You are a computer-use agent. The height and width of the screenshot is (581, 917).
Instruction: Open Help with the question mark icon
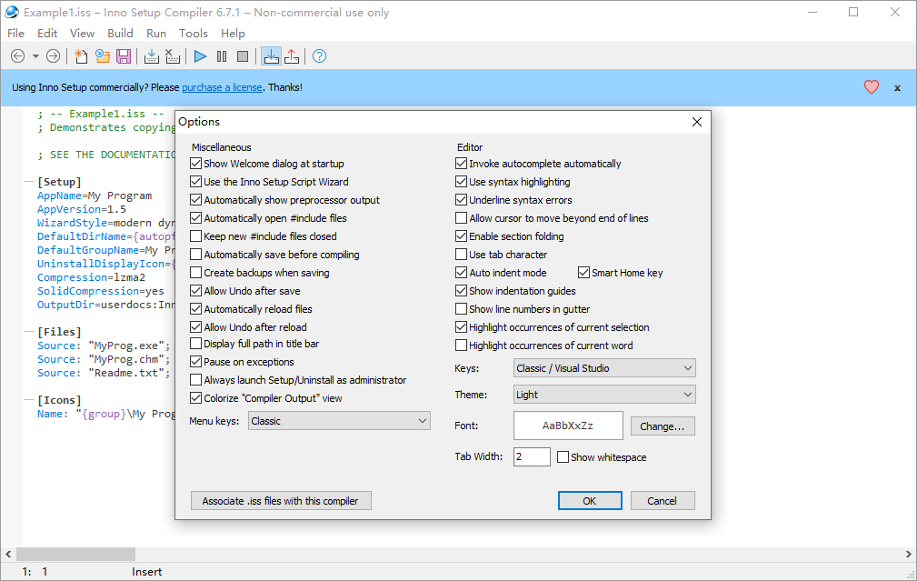tap(319, 56)
